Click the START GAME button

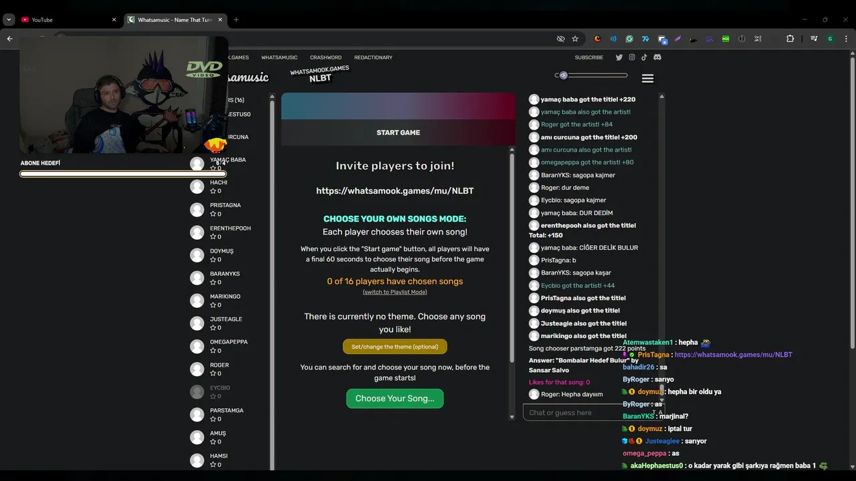398,132
